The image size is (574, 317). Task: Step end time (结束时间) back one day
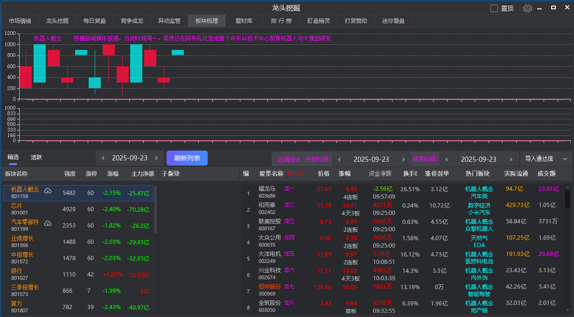pos(447,159)
